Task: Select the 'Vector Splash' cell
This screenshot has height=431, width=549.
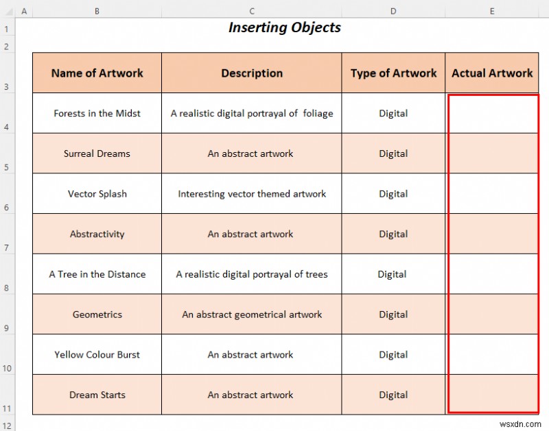Action: (x=97, y=193)
